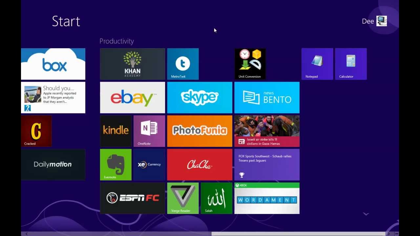Open the Israeli air strike news tile
Viewport: 420px width, 236px height.
267,131
